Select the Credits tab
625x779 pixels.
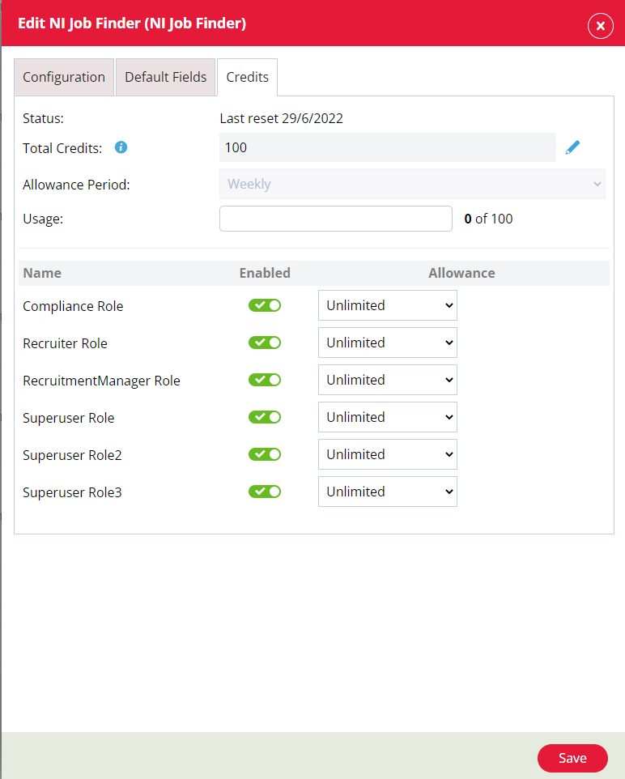(248, 78)
